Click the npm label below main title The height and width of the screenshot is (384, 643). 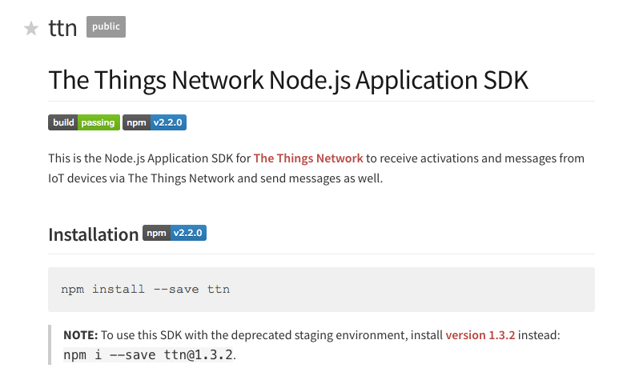[x=135, y=122]
